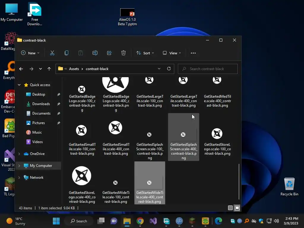304x228 pixels.
Task: Select GetStartedStoreLogo.scale-400 file
Action: [x=82, y=183]
